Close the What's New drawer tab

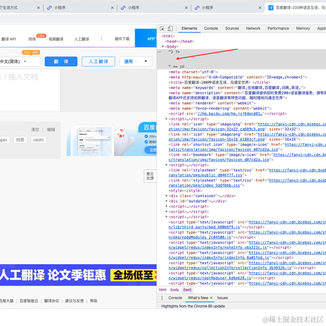point(211,298)
